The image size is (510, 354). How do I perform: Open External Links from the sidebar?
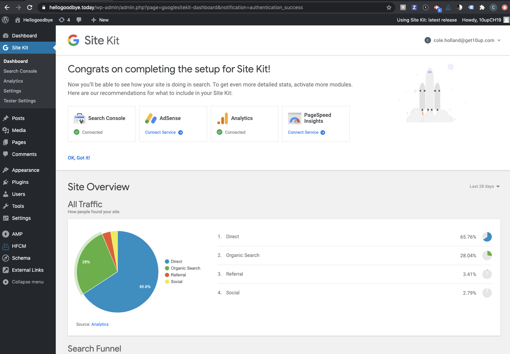coord(28,270)
